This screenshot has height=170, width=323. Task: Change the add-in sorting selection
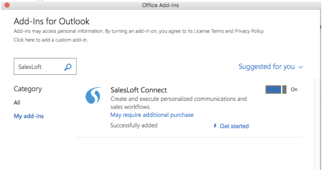(266, 67)
